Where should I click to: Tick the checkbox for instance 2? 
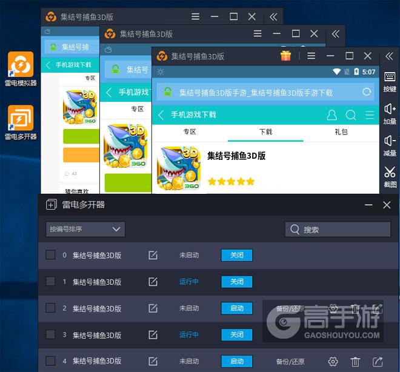[50, 308]
